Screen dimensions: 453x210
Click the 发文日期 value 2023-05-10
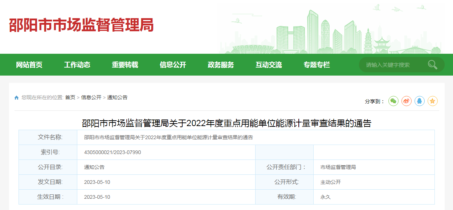97,182
